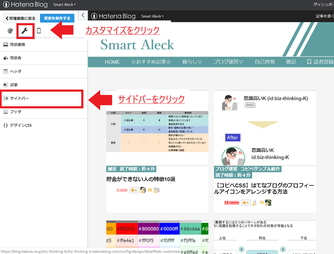
Task: Click 雑記 category tag
Action: coord(112,169)
